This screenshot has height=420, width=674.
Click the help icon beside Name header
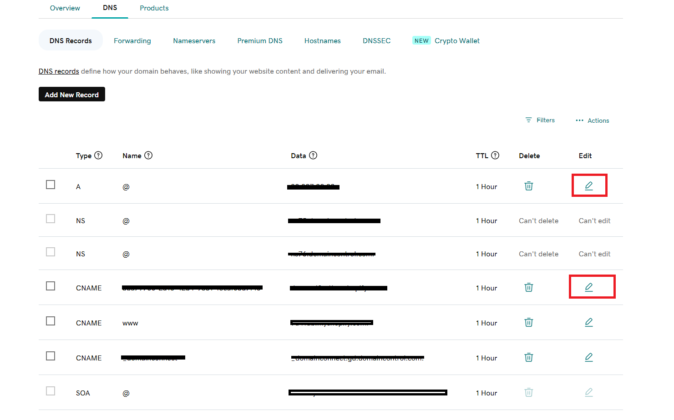pos(148,155)
